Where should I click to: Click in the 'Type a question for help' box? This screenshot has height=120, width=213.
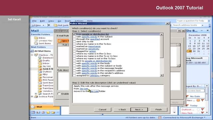(192, 21)
